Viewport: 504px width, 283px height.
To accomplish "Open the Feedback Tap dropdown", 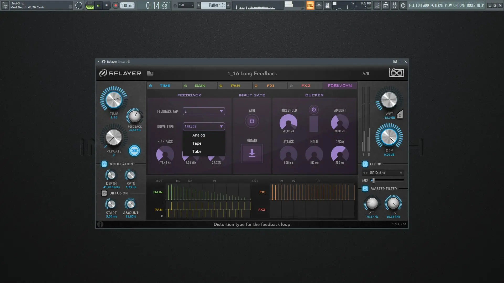I will (204, 111).
